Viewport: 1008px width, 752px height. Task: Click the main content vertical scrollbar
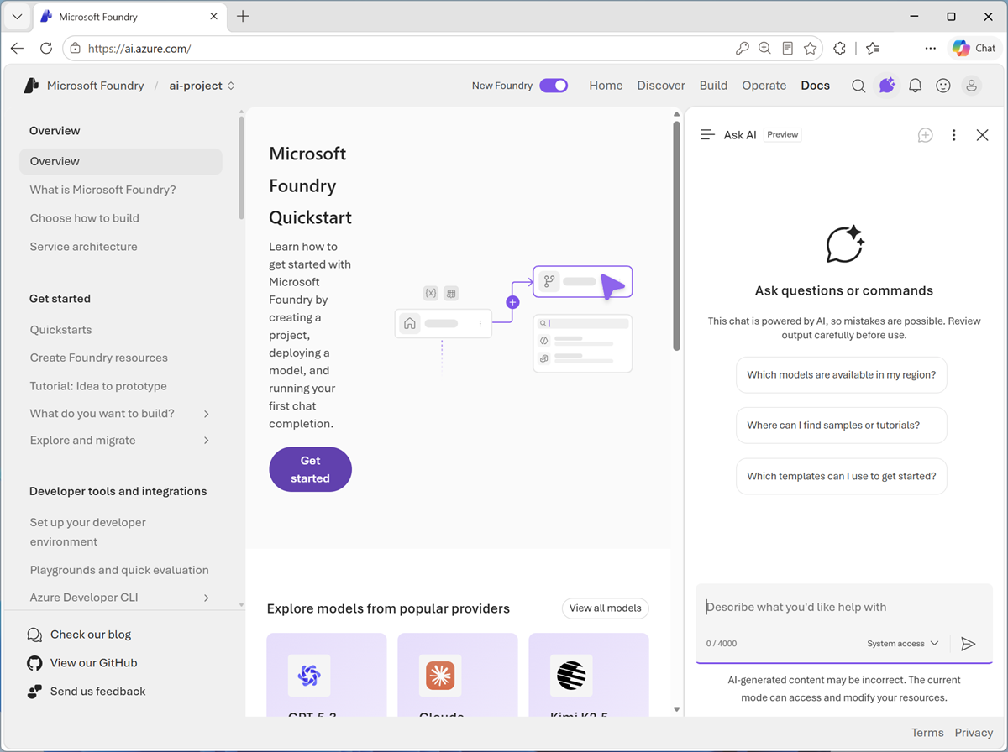click(676, 235)
